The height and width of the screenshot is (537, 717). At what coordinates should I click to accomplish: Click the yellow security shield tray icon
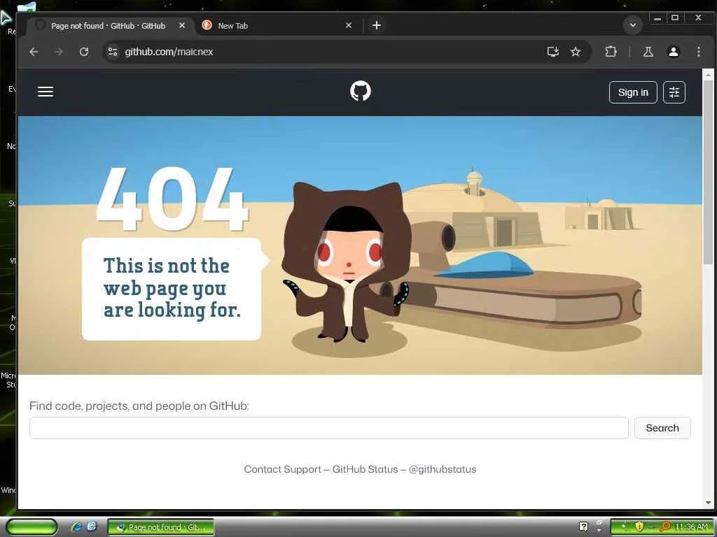tap(639, 527)
